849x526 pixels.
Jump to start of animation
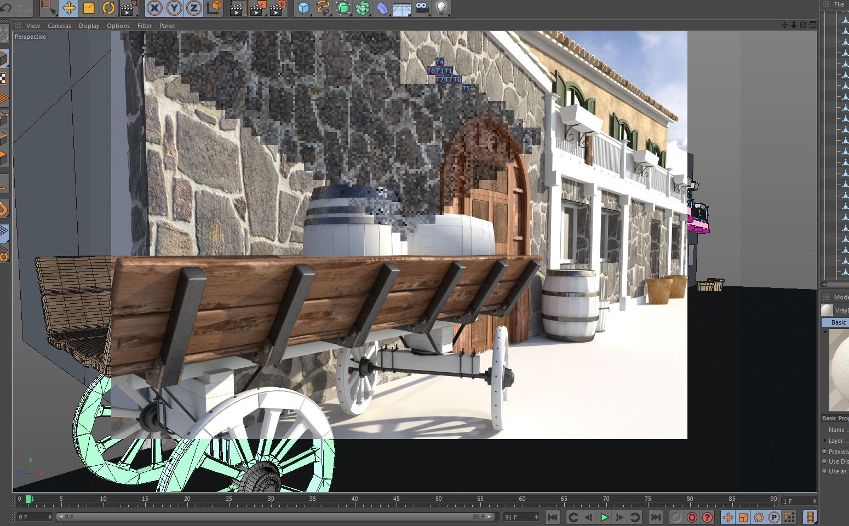(553, 517)
